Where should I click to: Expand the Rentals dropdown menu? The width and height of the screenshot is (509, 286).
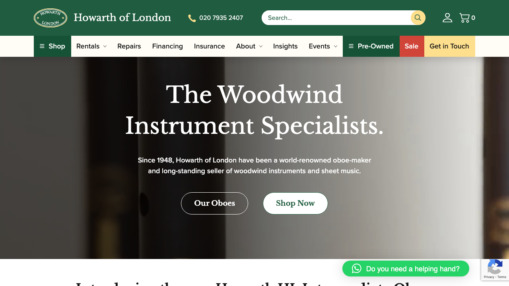[91, 46]
